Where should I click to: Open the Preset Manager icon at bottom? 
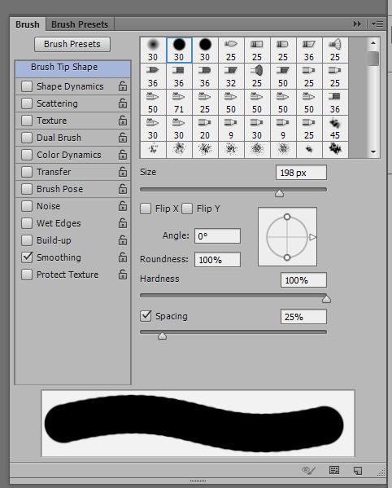coord(334,470)
